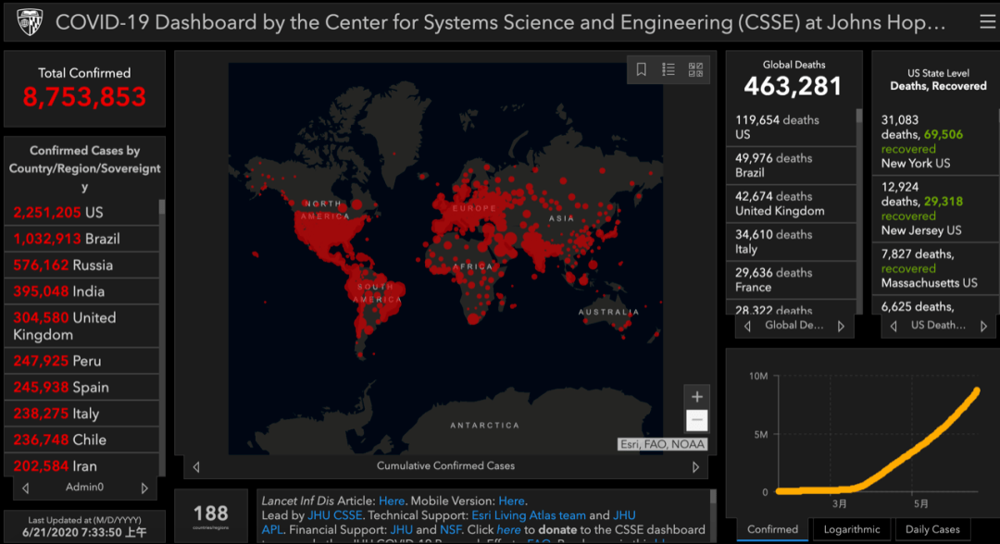Click left arrow beside Global Deaths pager
Screen dimensions: 1000x544
[747, 327]
